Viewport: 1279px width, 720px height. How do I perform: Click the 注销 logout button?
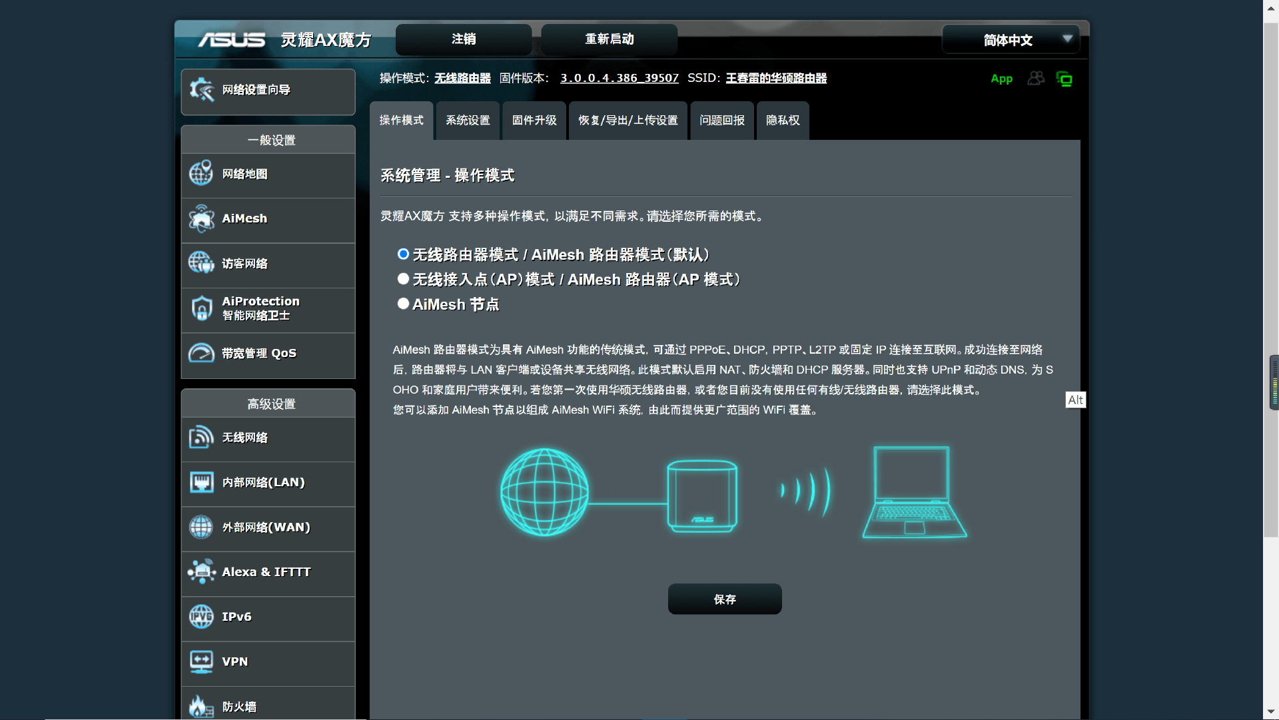464,39
